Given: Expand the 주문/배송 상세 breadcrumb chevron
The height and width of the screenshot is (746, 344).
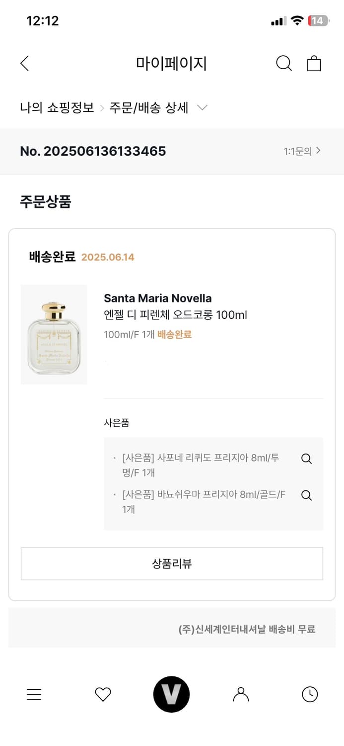Looking at the screenshot, I should pos(202,107).
